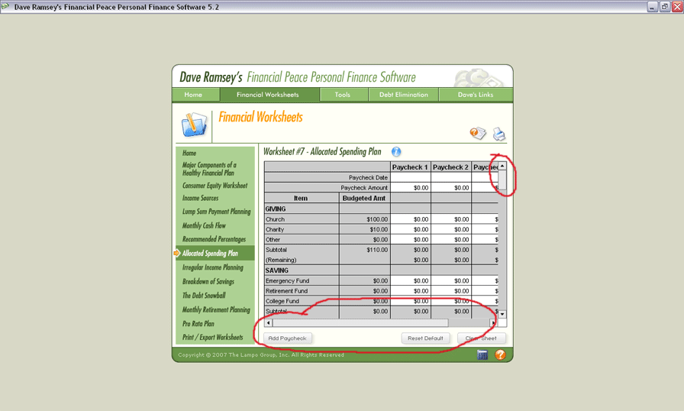Image resolution: width=684 pixels, height=411 pixels.
Task: Click the Reset Default button
Action: click(425, 338)
